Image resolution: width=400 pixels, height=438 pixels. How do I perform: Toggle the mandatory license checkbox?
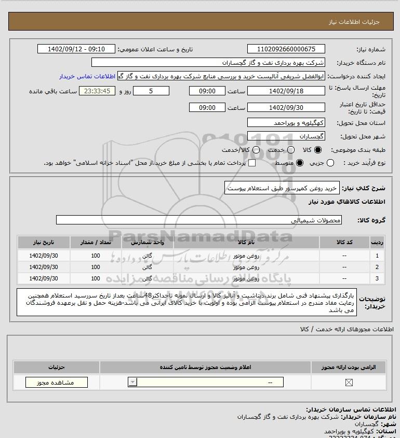(349, 383)
